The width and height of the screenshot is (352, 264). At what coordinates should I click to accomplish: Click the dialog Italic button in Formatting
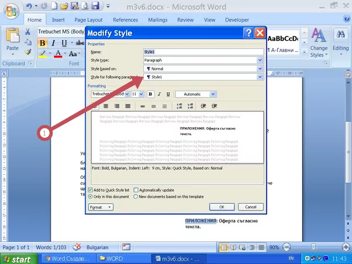[x=159, y=94]
